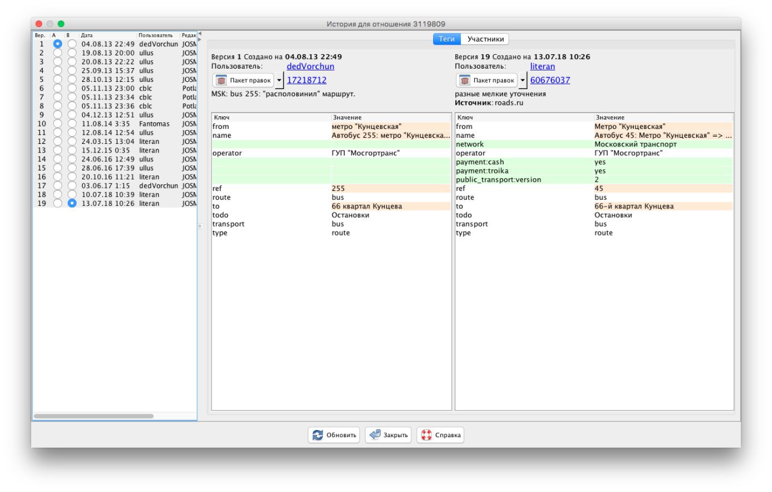Pick version 18 in column B
772x492 pixels.
click(x=72, y=195)
